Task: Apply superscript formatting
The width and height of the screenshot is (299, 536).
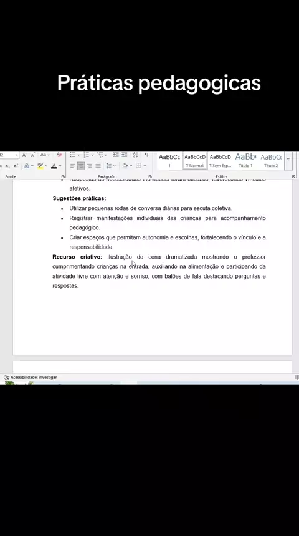Action: point(16,166)
